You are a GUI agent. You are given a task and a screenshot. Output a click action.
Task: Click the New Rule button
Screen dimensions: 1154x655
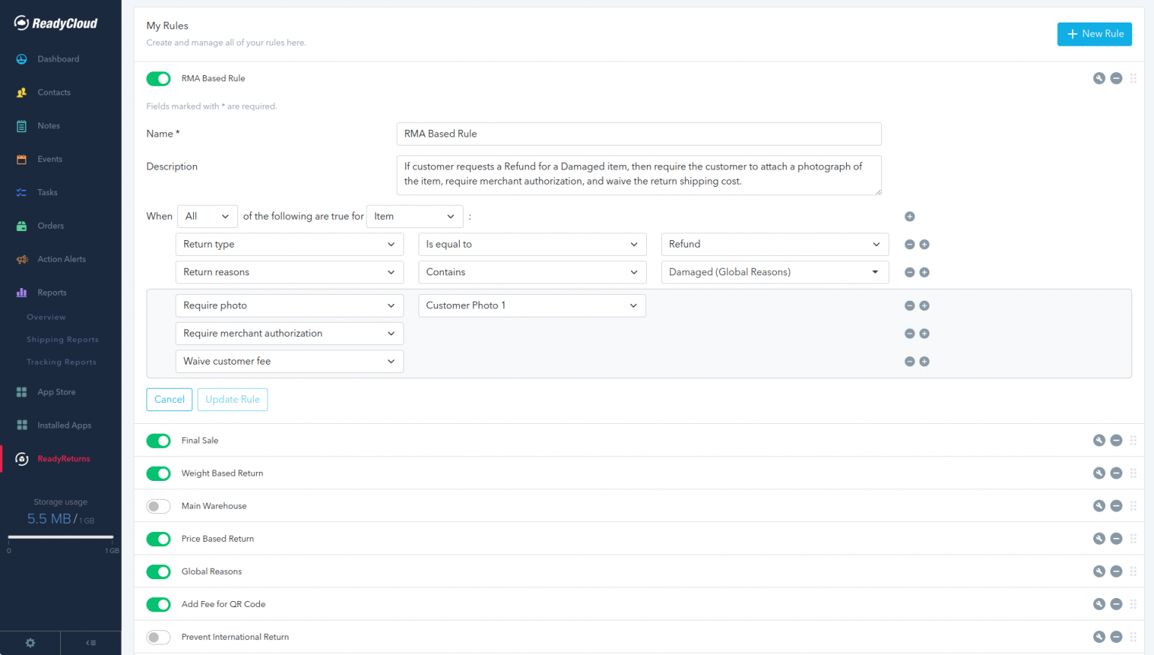point(1094,34)
